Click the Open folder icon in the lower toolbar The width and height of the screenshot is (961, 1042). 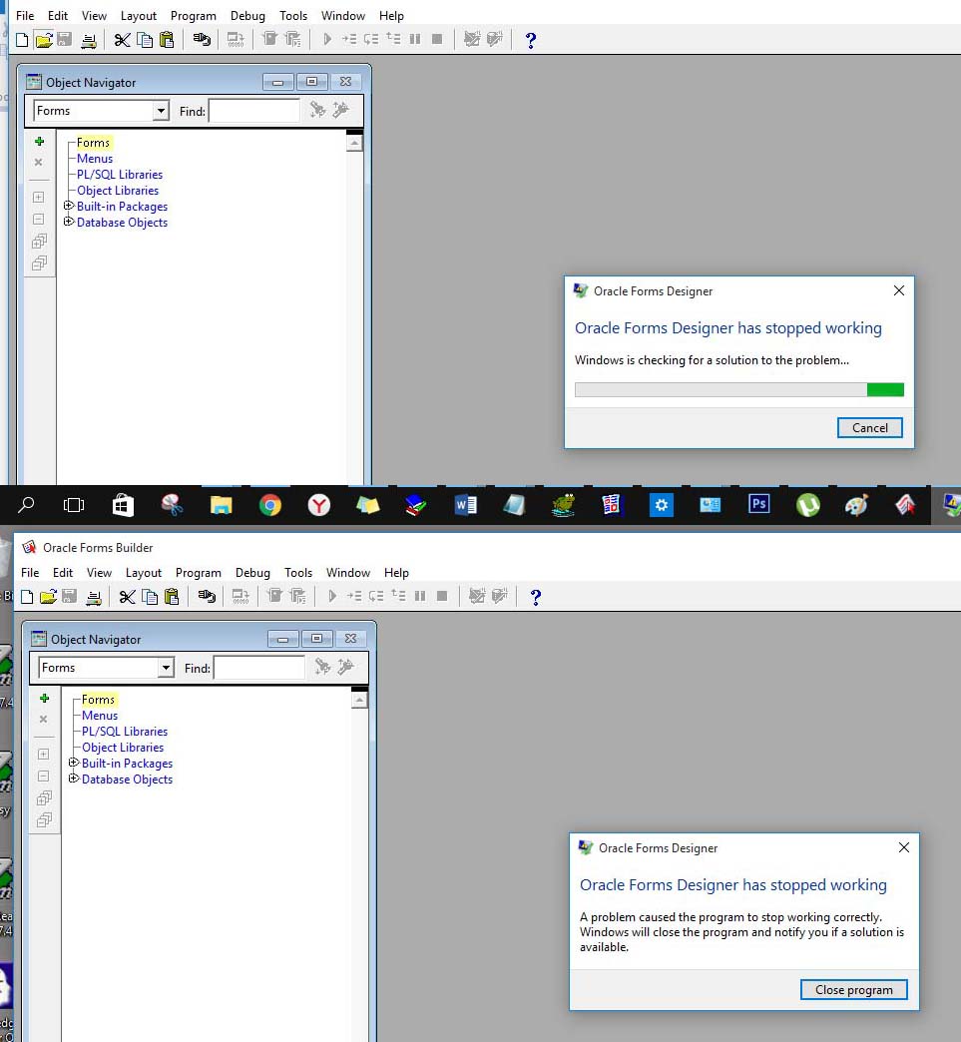(48, 597)
